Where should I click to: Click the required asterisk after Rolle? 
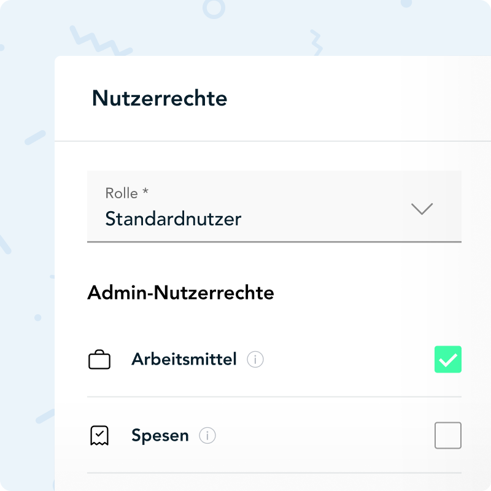click(x=145, y=193)
